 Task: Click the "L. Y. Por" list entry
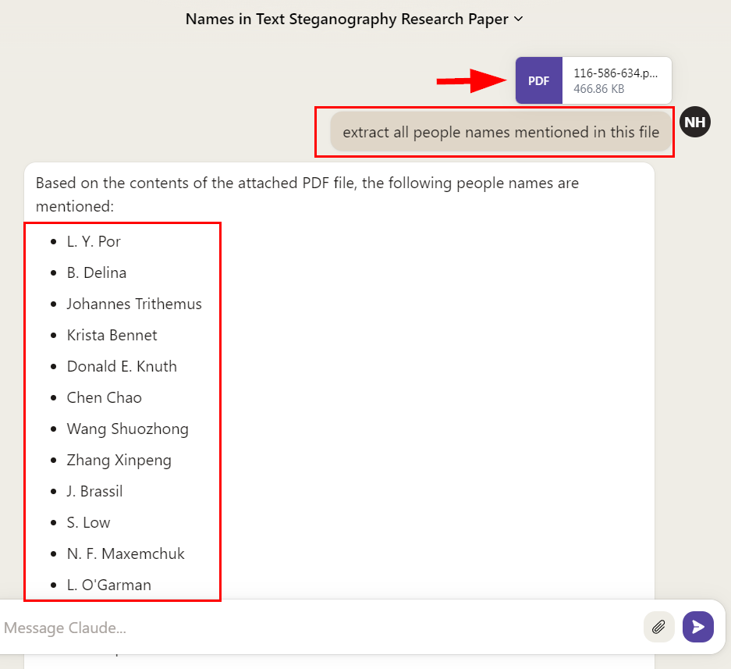[x=94, y=241]
